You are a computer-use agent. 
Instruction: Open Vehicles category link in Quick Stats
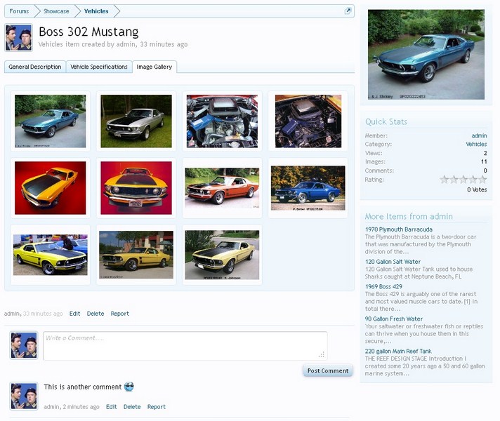(x=476, y=144)
